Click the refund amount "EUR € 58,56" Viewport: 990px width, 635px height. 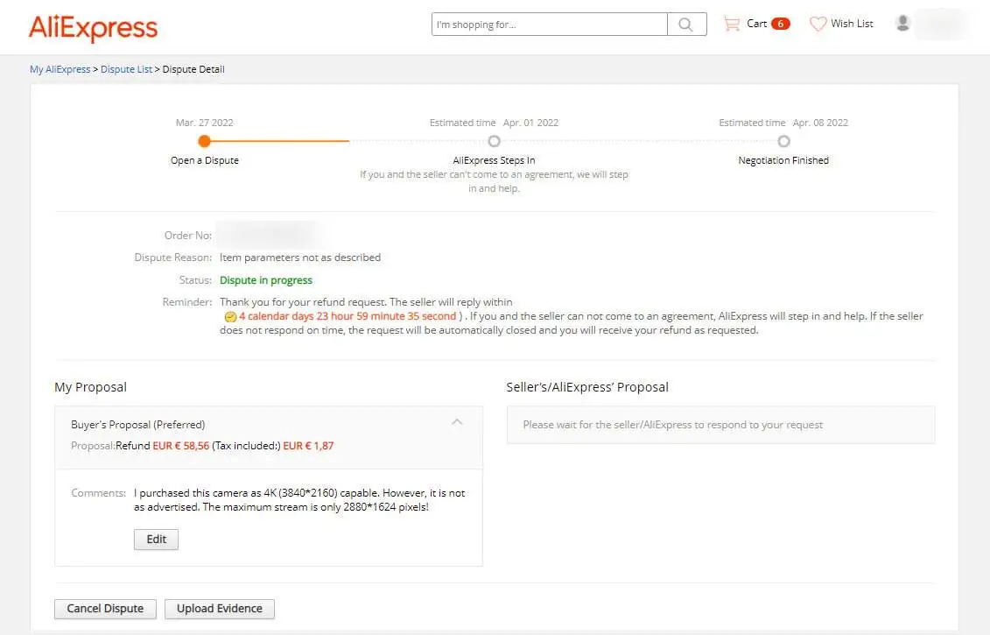(180, 446)
